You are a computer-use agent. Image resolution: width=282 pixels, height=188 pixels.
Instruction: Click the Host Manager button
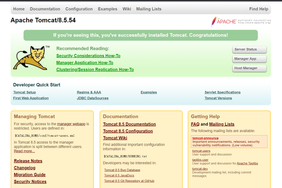pyautogui.click(x=249, y=68)
